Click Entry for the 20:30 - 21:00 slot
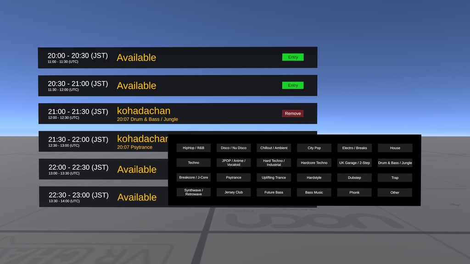The width and height of the screenshot is (470, 264). tap(292, 85)
